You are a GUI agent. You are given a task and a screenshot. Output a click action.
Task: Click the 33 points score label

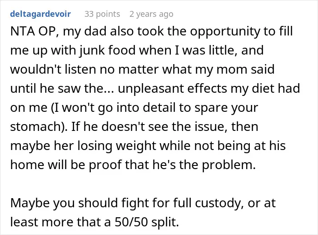[102, 14]
